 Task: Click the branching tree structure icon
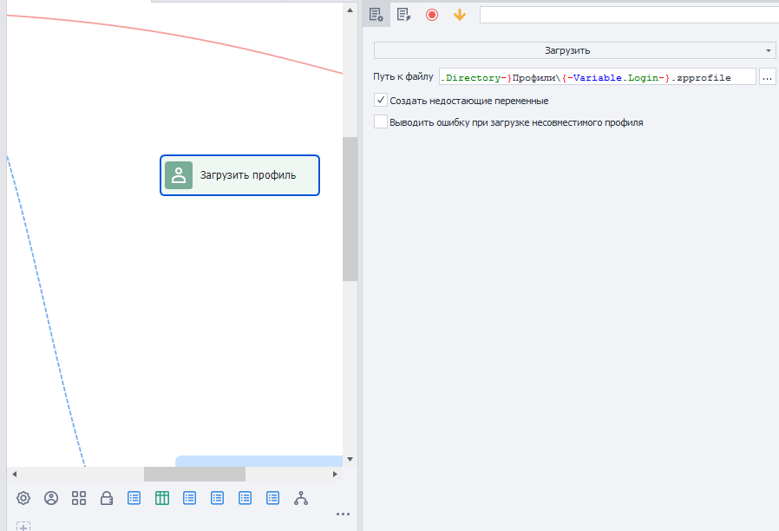[300, 498]
